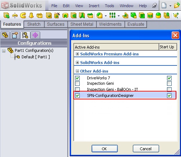
Task: Open the Hole Wizard tool
Action: tap(57, 15)
